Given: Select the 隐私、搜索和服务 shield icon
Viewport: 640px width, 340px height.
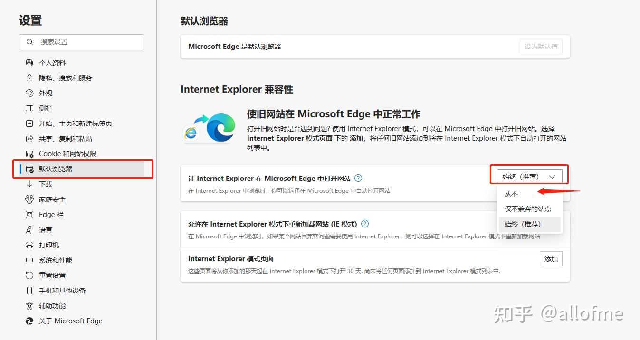Looking at the screenshot, I should (x=29, y=77).
